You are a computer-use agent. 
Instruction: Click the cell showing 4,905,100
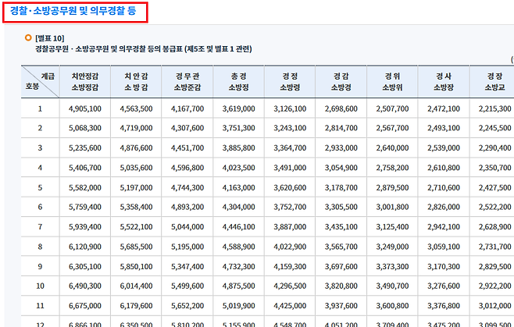[x=85, y=108]
